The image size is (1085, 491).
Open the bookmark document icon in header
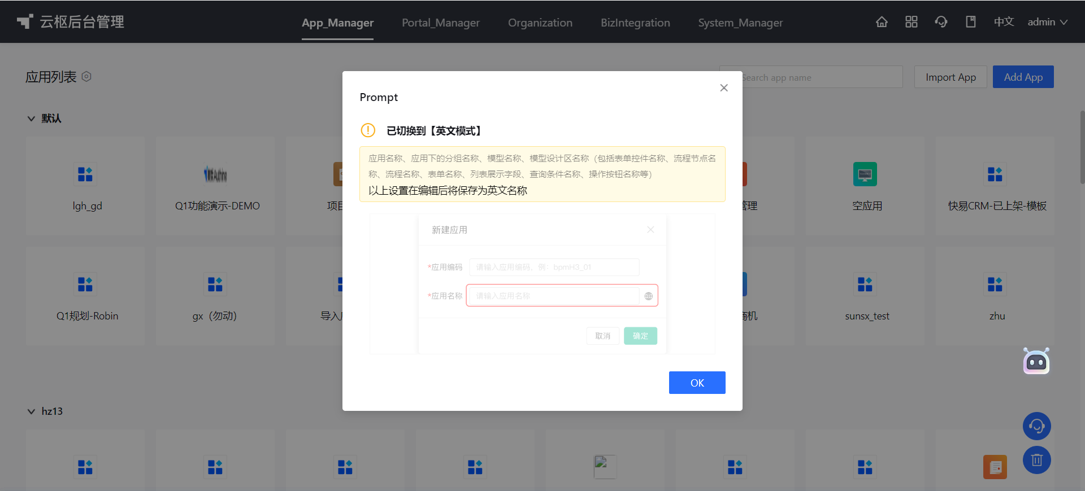point(971,22)
